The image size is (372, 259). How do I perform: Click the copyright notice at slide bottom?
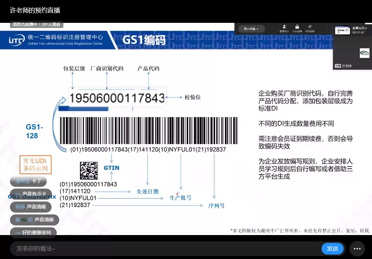coord(300,231)
